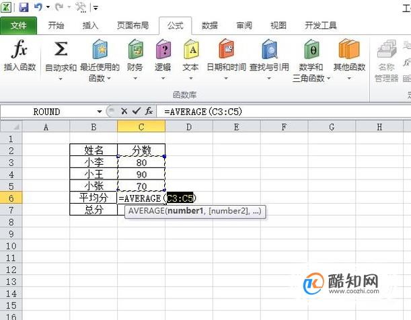Open the Logical functions book icon

(x=163, y=49)
